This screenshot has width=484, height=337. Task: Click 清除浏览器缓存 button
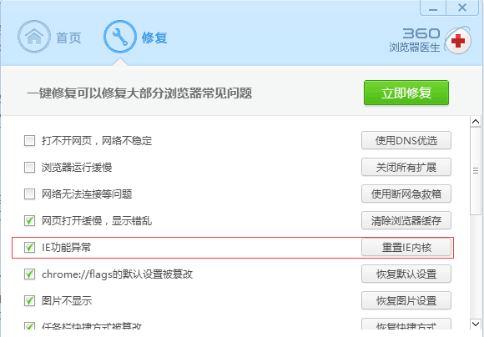[406, 220]
